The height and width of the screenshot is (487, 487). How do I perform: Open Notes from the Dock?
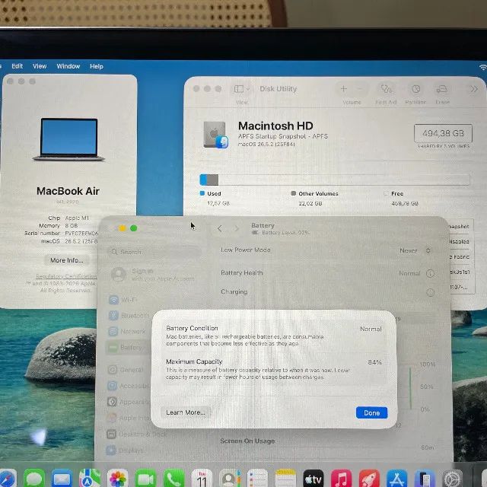coord(285,479)
